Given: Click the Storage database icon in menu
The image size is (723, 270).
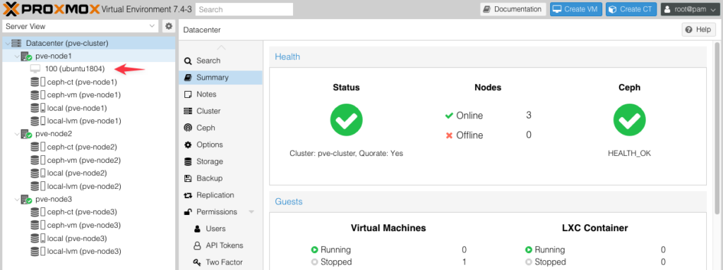Looking at the screenshot, I should [x=188, y=161].
